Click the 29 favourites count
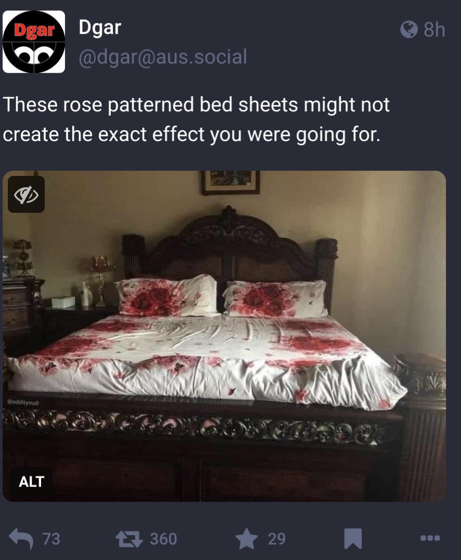The image size is (461, 560). pos(277,539)
